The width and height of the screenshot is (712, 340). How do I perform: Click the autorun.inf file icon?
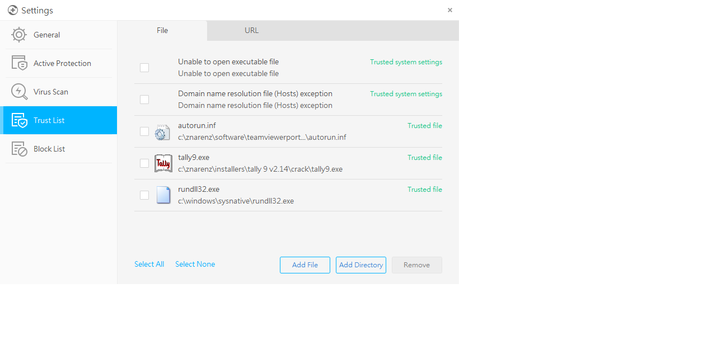point(162,132)
